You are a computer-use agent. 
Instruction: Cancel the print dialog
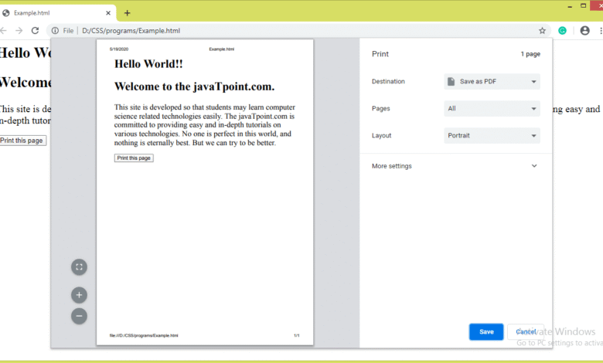pos(526,331)
